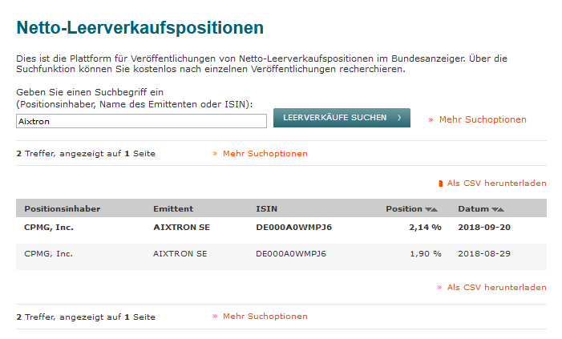
Task: Click the ISIN column header
Action: click(x=266, y=209)
